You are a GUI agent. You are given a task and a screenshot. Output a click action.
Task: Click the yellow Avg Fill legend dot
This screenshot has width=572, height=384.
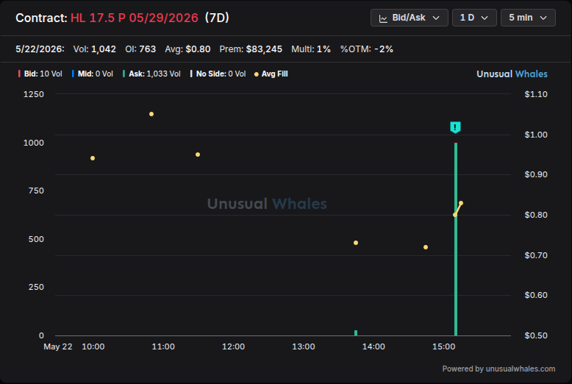click(257, 74)
